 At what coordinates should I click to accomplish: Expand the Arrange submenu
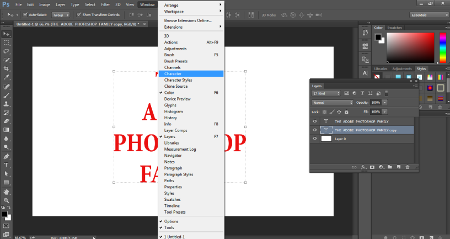pos(191,5)
